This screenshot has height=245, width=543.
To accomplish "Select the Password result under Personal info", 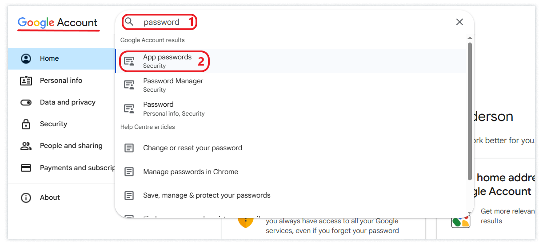I will [x=158, y=109].
